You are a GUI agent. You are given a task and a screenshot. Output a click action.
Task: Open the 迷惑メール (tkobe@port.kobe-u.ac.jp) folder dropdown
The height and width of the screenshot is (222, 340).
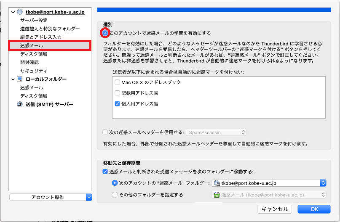point(269,195)
